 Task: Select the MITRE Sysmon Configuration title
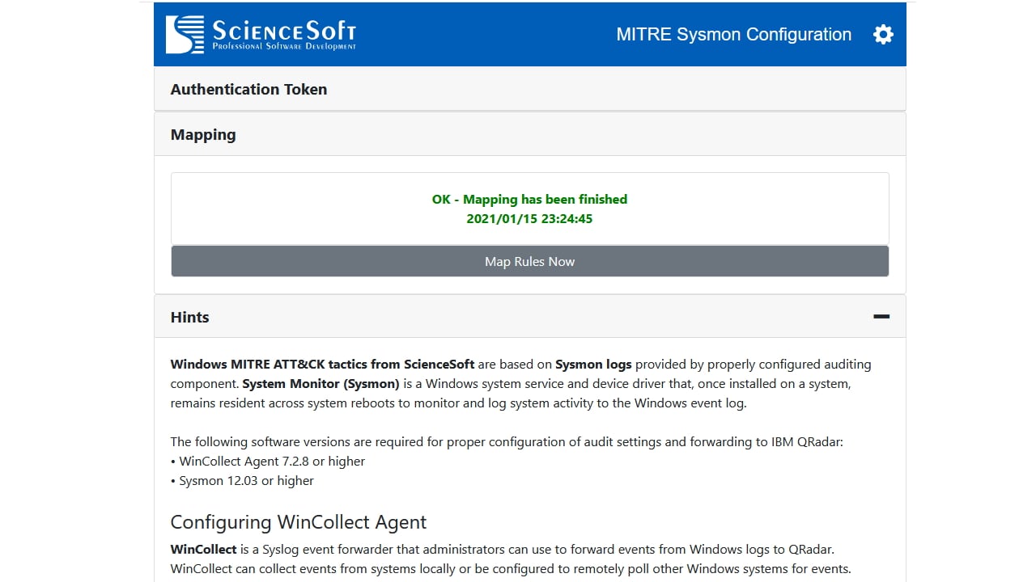[733, 34]
